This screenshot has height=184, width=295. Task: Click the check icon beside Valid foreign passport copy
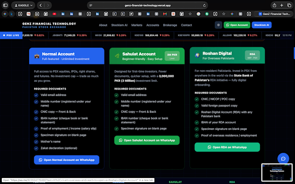coord(197,106)
